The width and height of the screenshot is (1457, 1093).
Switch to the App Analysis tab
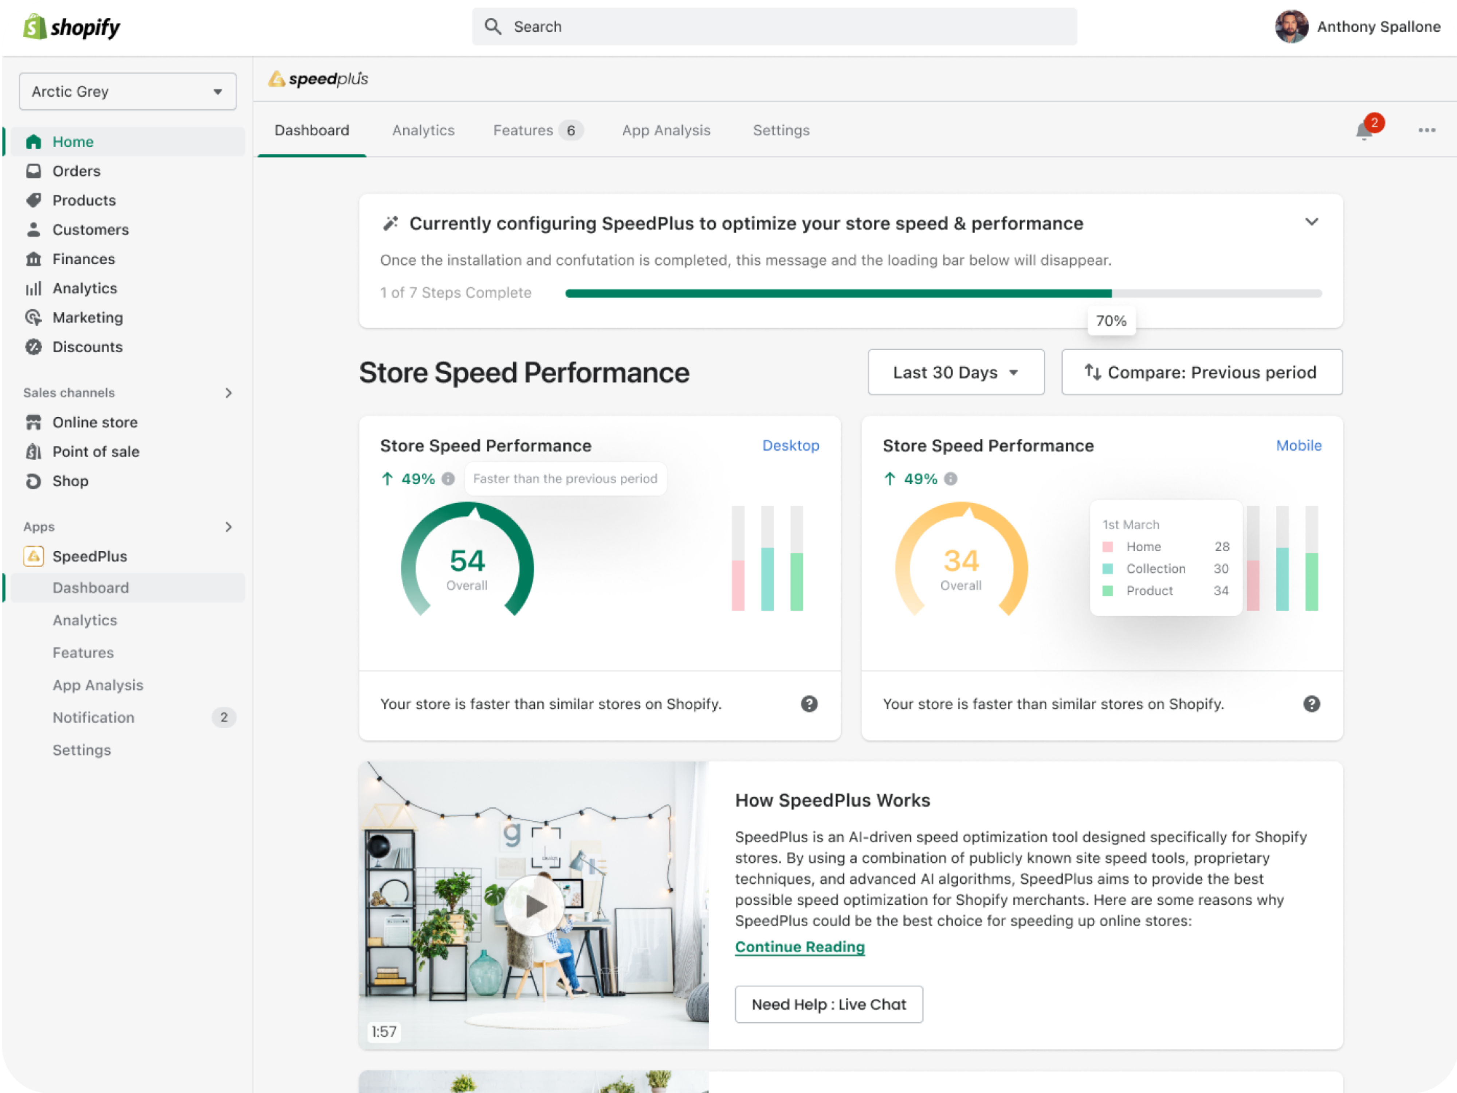[666, 130]
